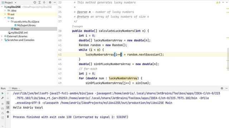Expand Scratches and Consoles node
This screenshot has width=229, height=128.
pos(2,40)
